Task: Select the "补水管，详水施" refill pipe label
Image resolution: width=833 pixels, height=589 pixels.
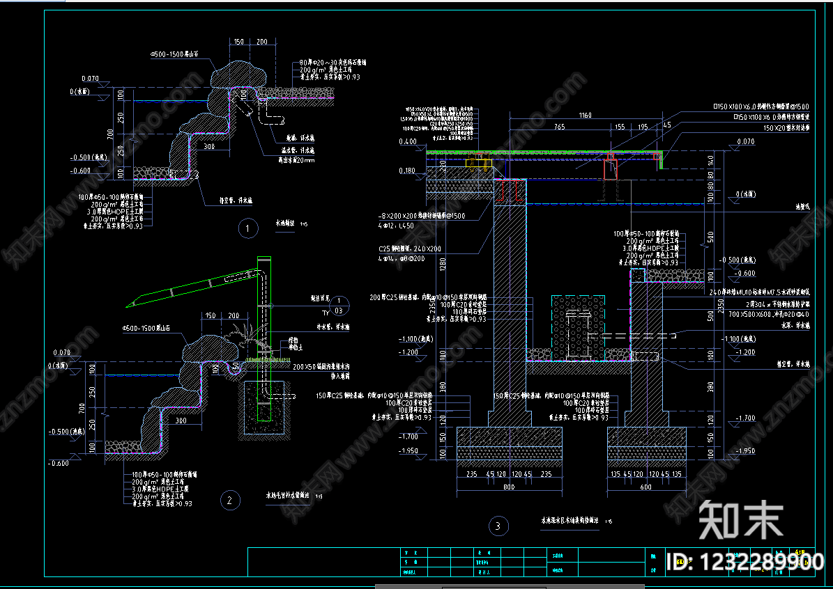Action: coord(333,327)
